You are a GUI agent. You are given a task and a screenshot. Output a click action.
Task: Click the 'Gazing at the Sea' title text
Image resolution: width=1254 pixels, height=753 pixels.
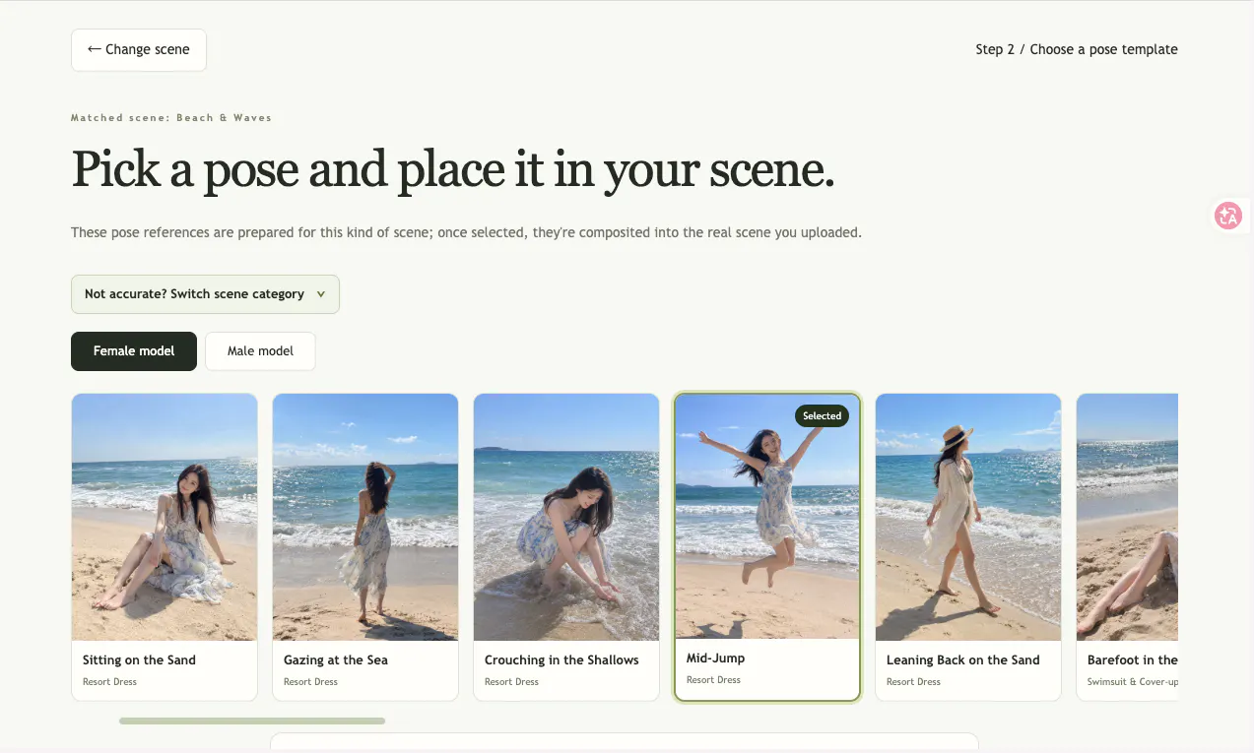[x=336, y=660]
